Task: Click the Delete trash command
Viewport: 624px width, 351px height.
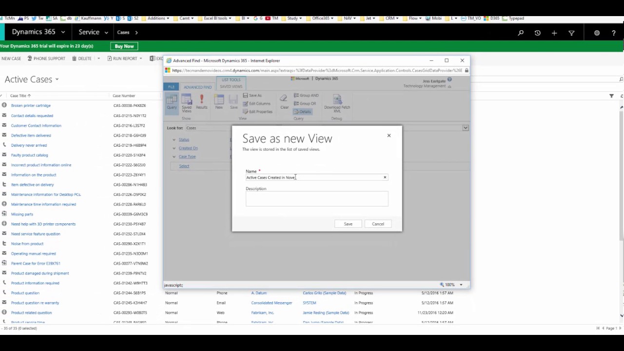Action: [x=82, y=58]
